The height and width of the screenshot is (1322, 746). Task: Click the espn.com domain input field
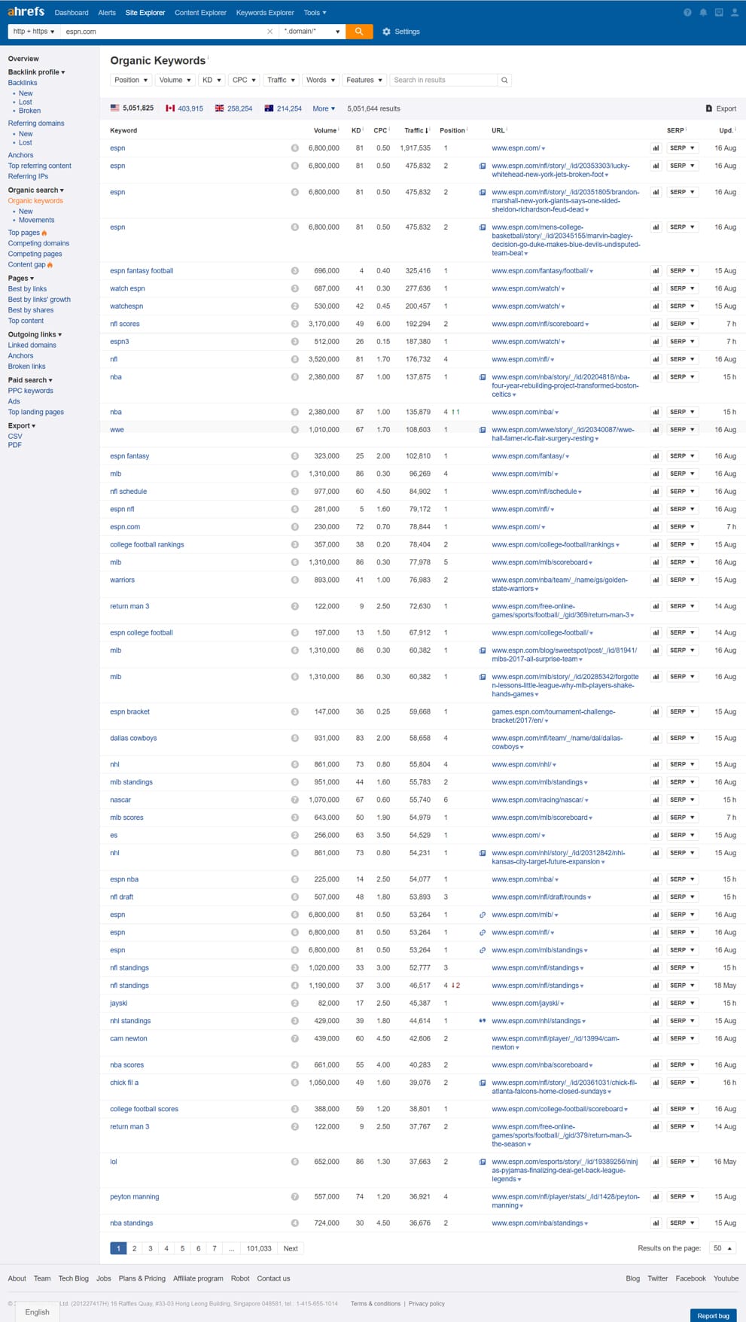pyautogui.click(x=162, y=32)
